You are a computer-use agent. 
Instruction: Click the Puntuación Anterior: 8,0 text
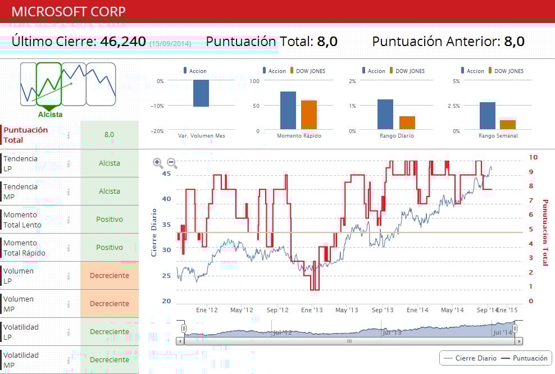[448, 42]
